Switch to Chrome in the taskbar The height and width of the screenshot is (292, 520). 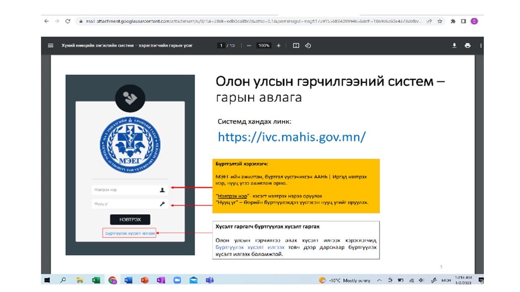click(113, 280)
